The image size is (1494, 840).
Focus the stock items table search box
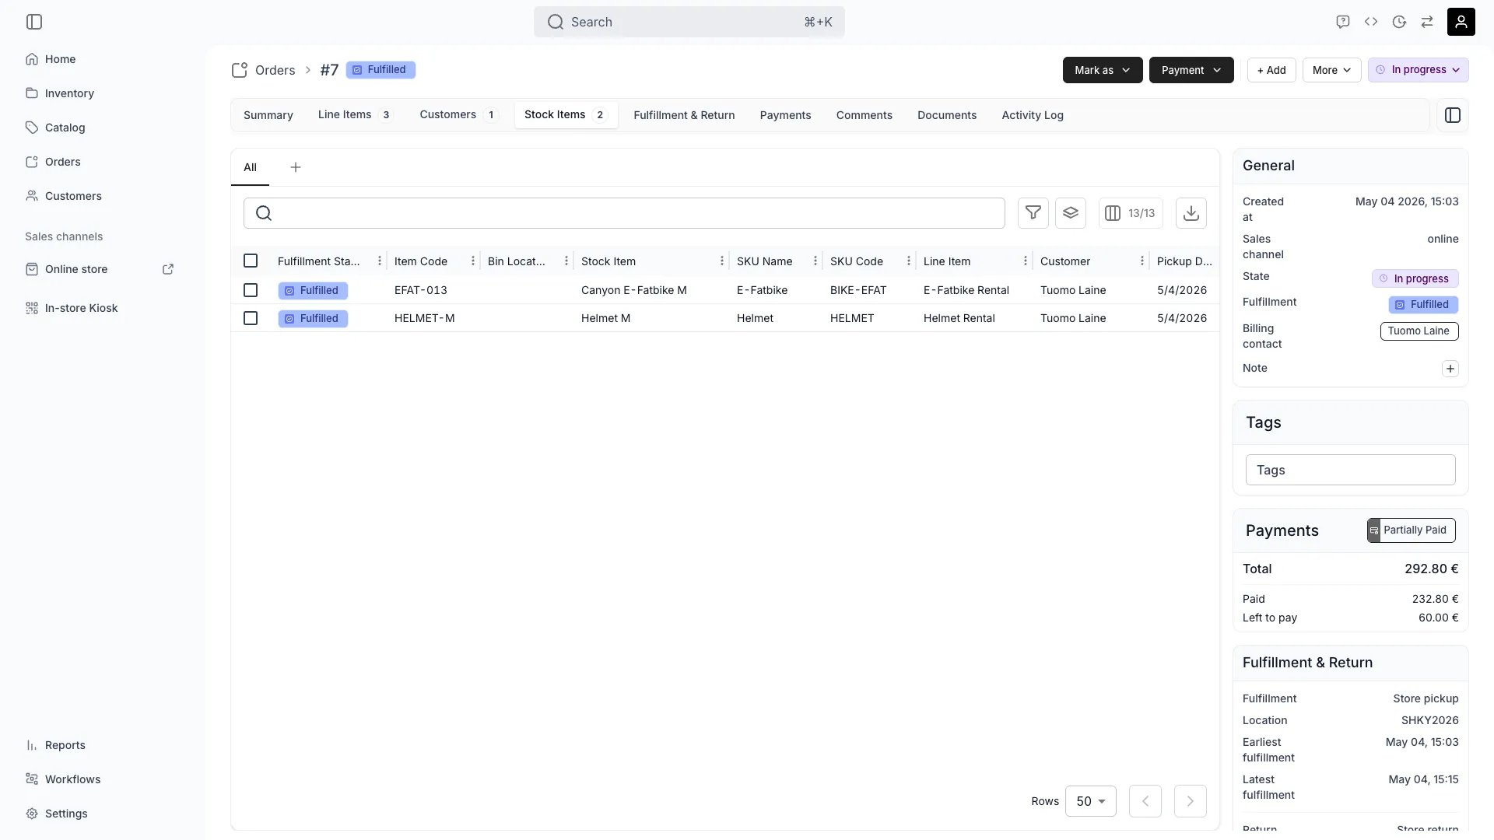(624, 213)
